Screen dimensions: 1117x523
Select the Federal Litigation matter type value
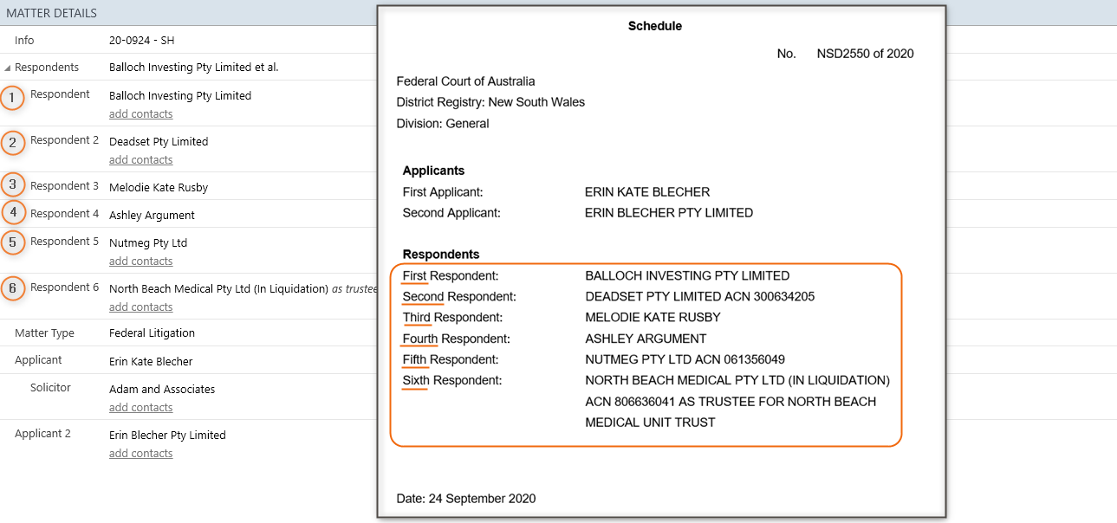152,333
